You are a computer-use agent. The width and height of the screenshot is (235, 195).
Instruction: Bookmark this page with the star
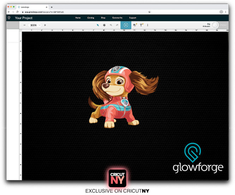[x=149, y=12]
